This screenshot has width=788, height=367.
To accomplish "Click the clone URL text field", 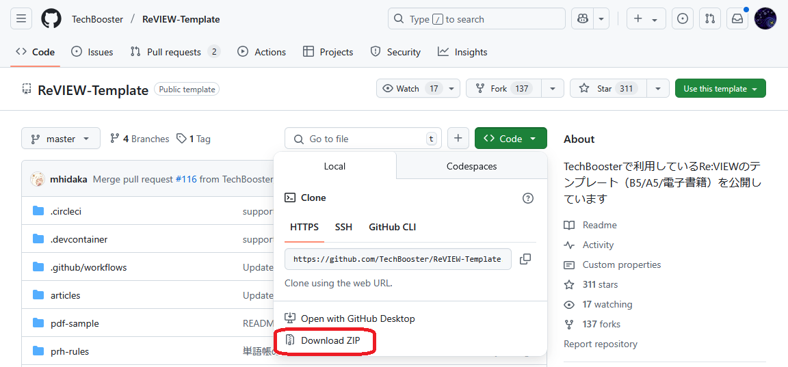I will tap(398, 259).
